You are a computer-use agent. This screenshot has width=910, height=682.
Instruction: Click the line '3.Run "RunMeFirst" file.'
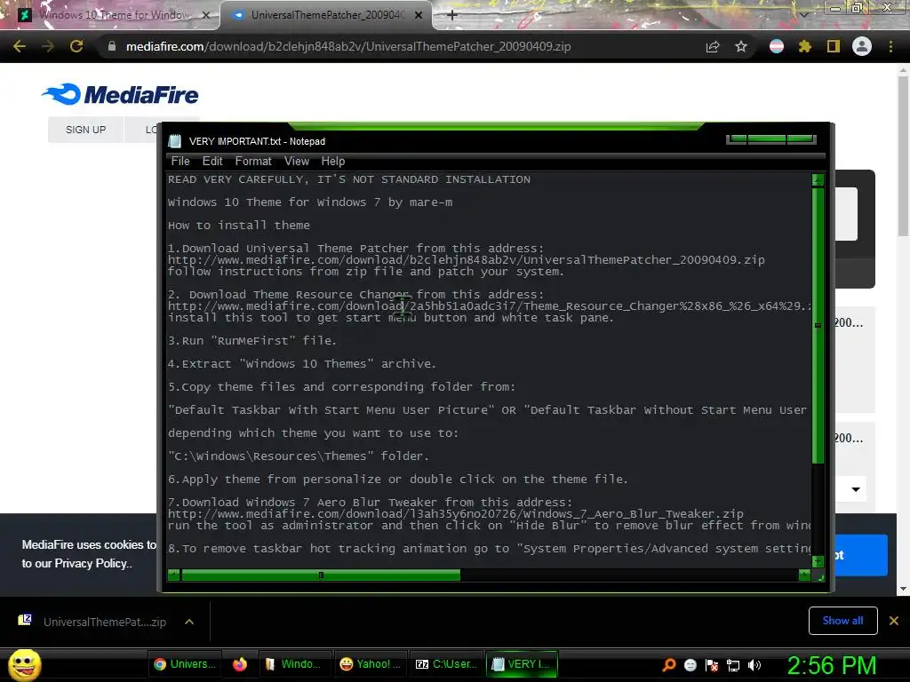tap(251, 340)
